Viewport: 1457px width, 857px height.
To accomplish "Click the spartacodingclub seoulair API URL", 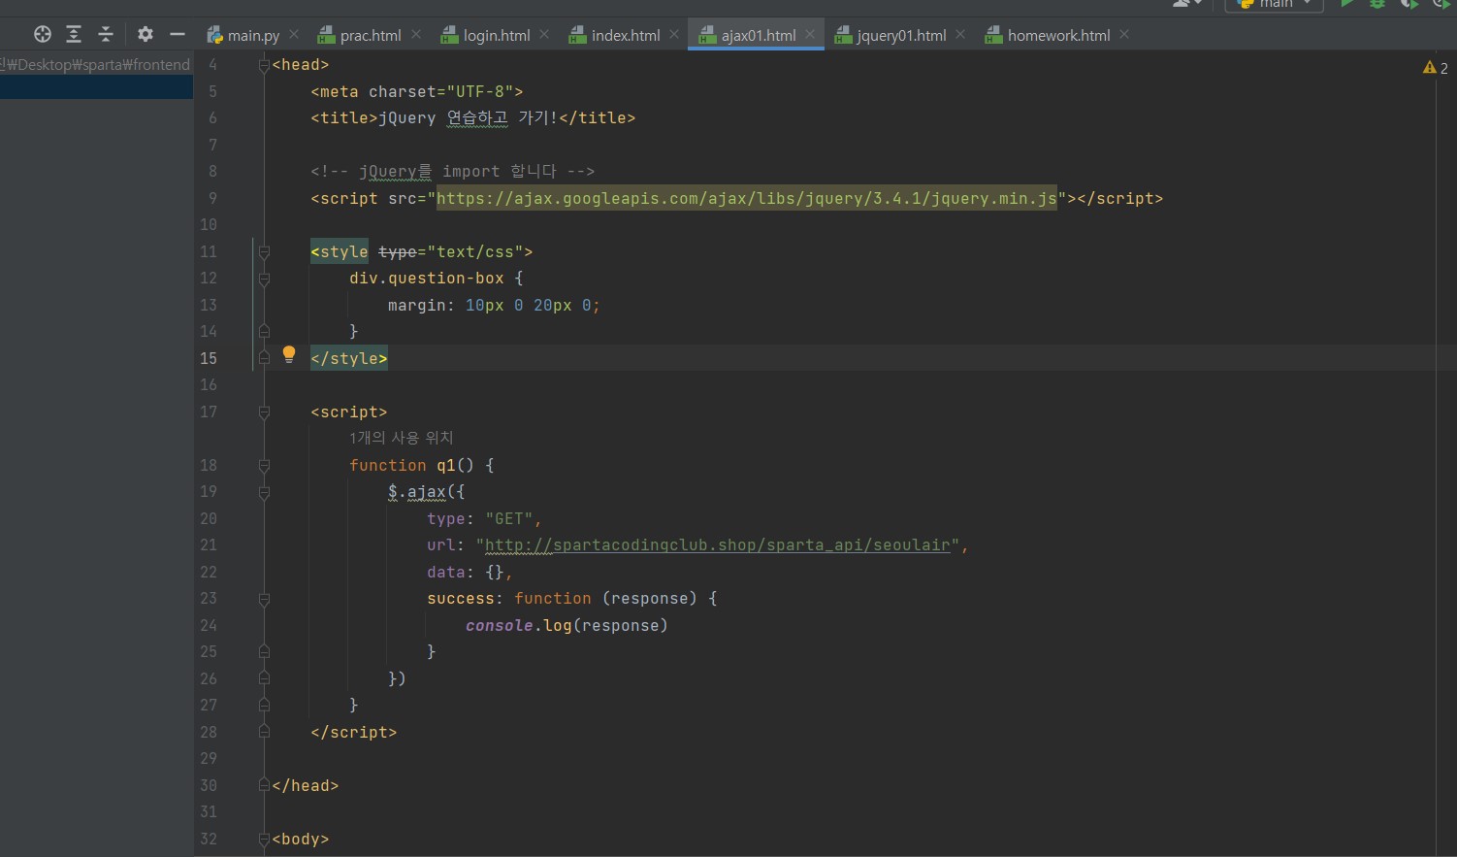I will [717, 545].
